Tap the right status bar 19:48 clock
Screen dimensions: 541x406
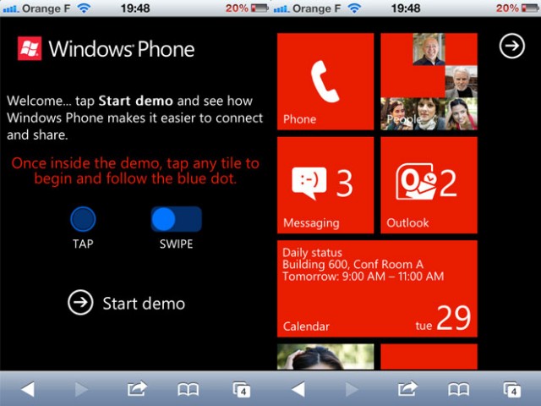click(x=406, y=8)
